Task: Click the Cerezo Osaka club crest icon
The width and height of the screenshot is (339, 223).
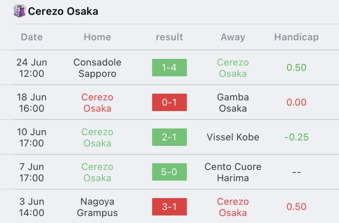Action: point(20,11)
